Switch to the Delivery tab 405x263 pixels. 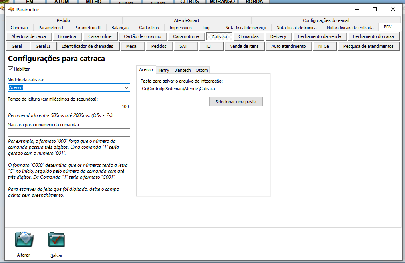279,36
